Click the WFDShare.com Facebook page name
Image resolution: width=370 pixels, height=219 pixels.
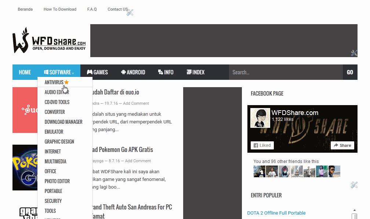[295, 113]
